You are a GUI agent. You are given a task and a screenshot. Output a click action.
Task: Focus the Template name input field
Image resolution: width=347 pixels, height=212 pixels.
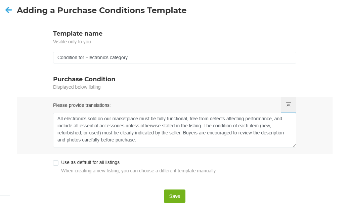click(174, 57)
